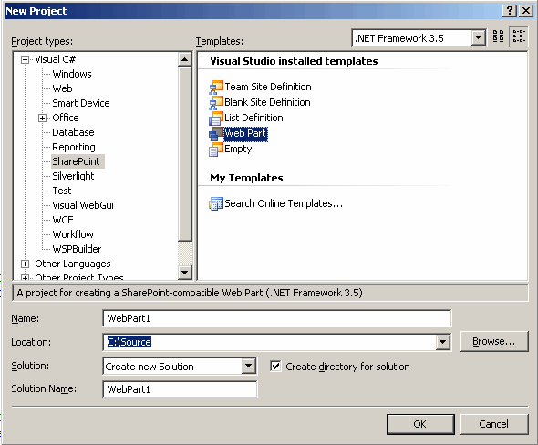Viewport: 538px width, 445px height.
Task: Select the Blank Site Definition template icon
Action: (216, 102)
